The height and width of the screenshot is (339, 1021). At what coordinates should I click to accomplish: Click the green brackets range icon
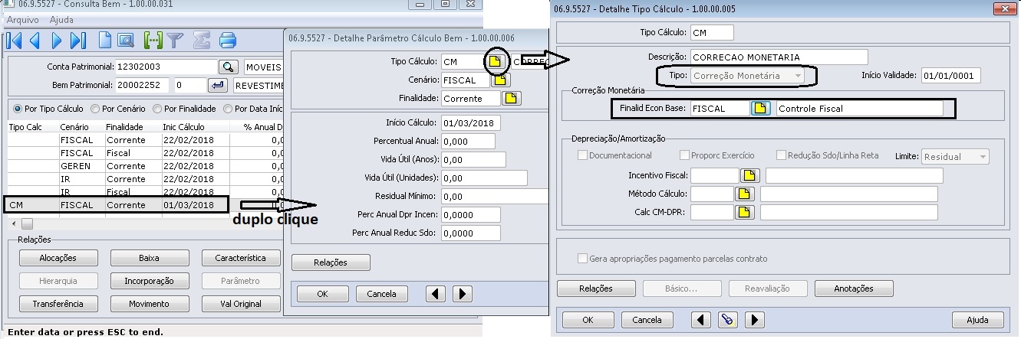(153, 41)
